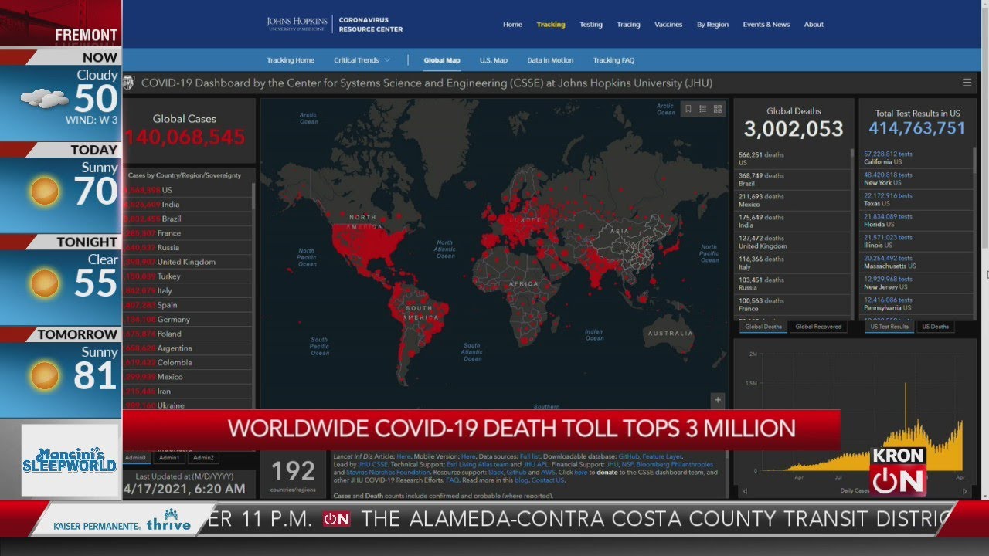The height and width of the screenshot is (556, 989).
Task: Follow the Bloomberg Philanthropies link
Action: (675, 464)
